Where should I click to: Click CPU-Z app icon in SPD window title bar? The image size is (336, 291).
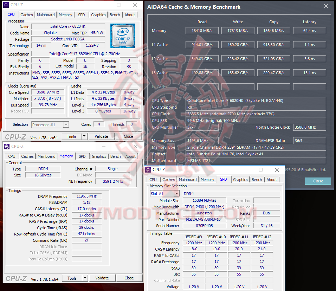148,170
